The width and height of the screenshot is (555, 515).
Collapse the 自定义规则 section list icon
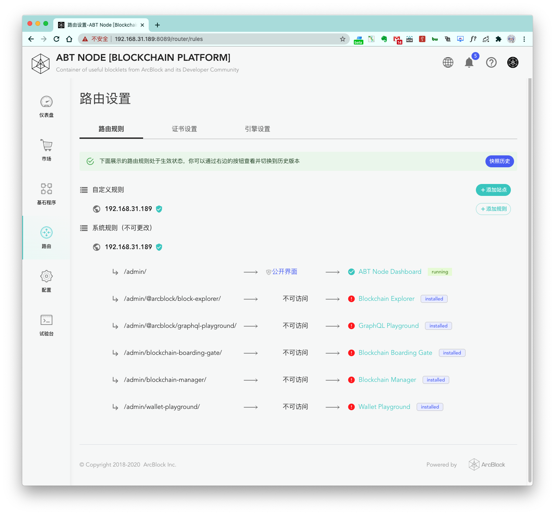[x=84, y=190]
